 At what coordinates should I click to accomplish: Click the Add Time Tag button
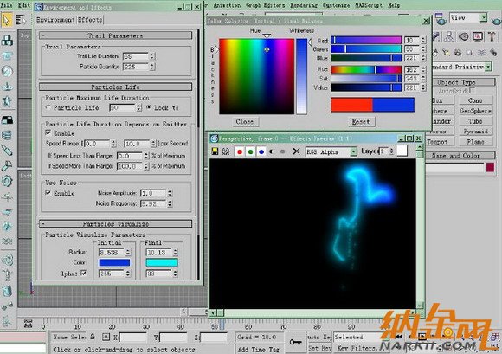[259, 349]
